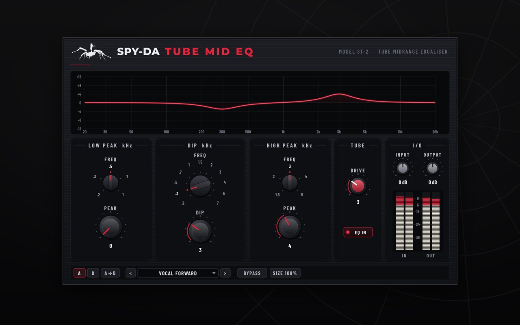
Task: Go to the previous preset
Action: [130, 273]
